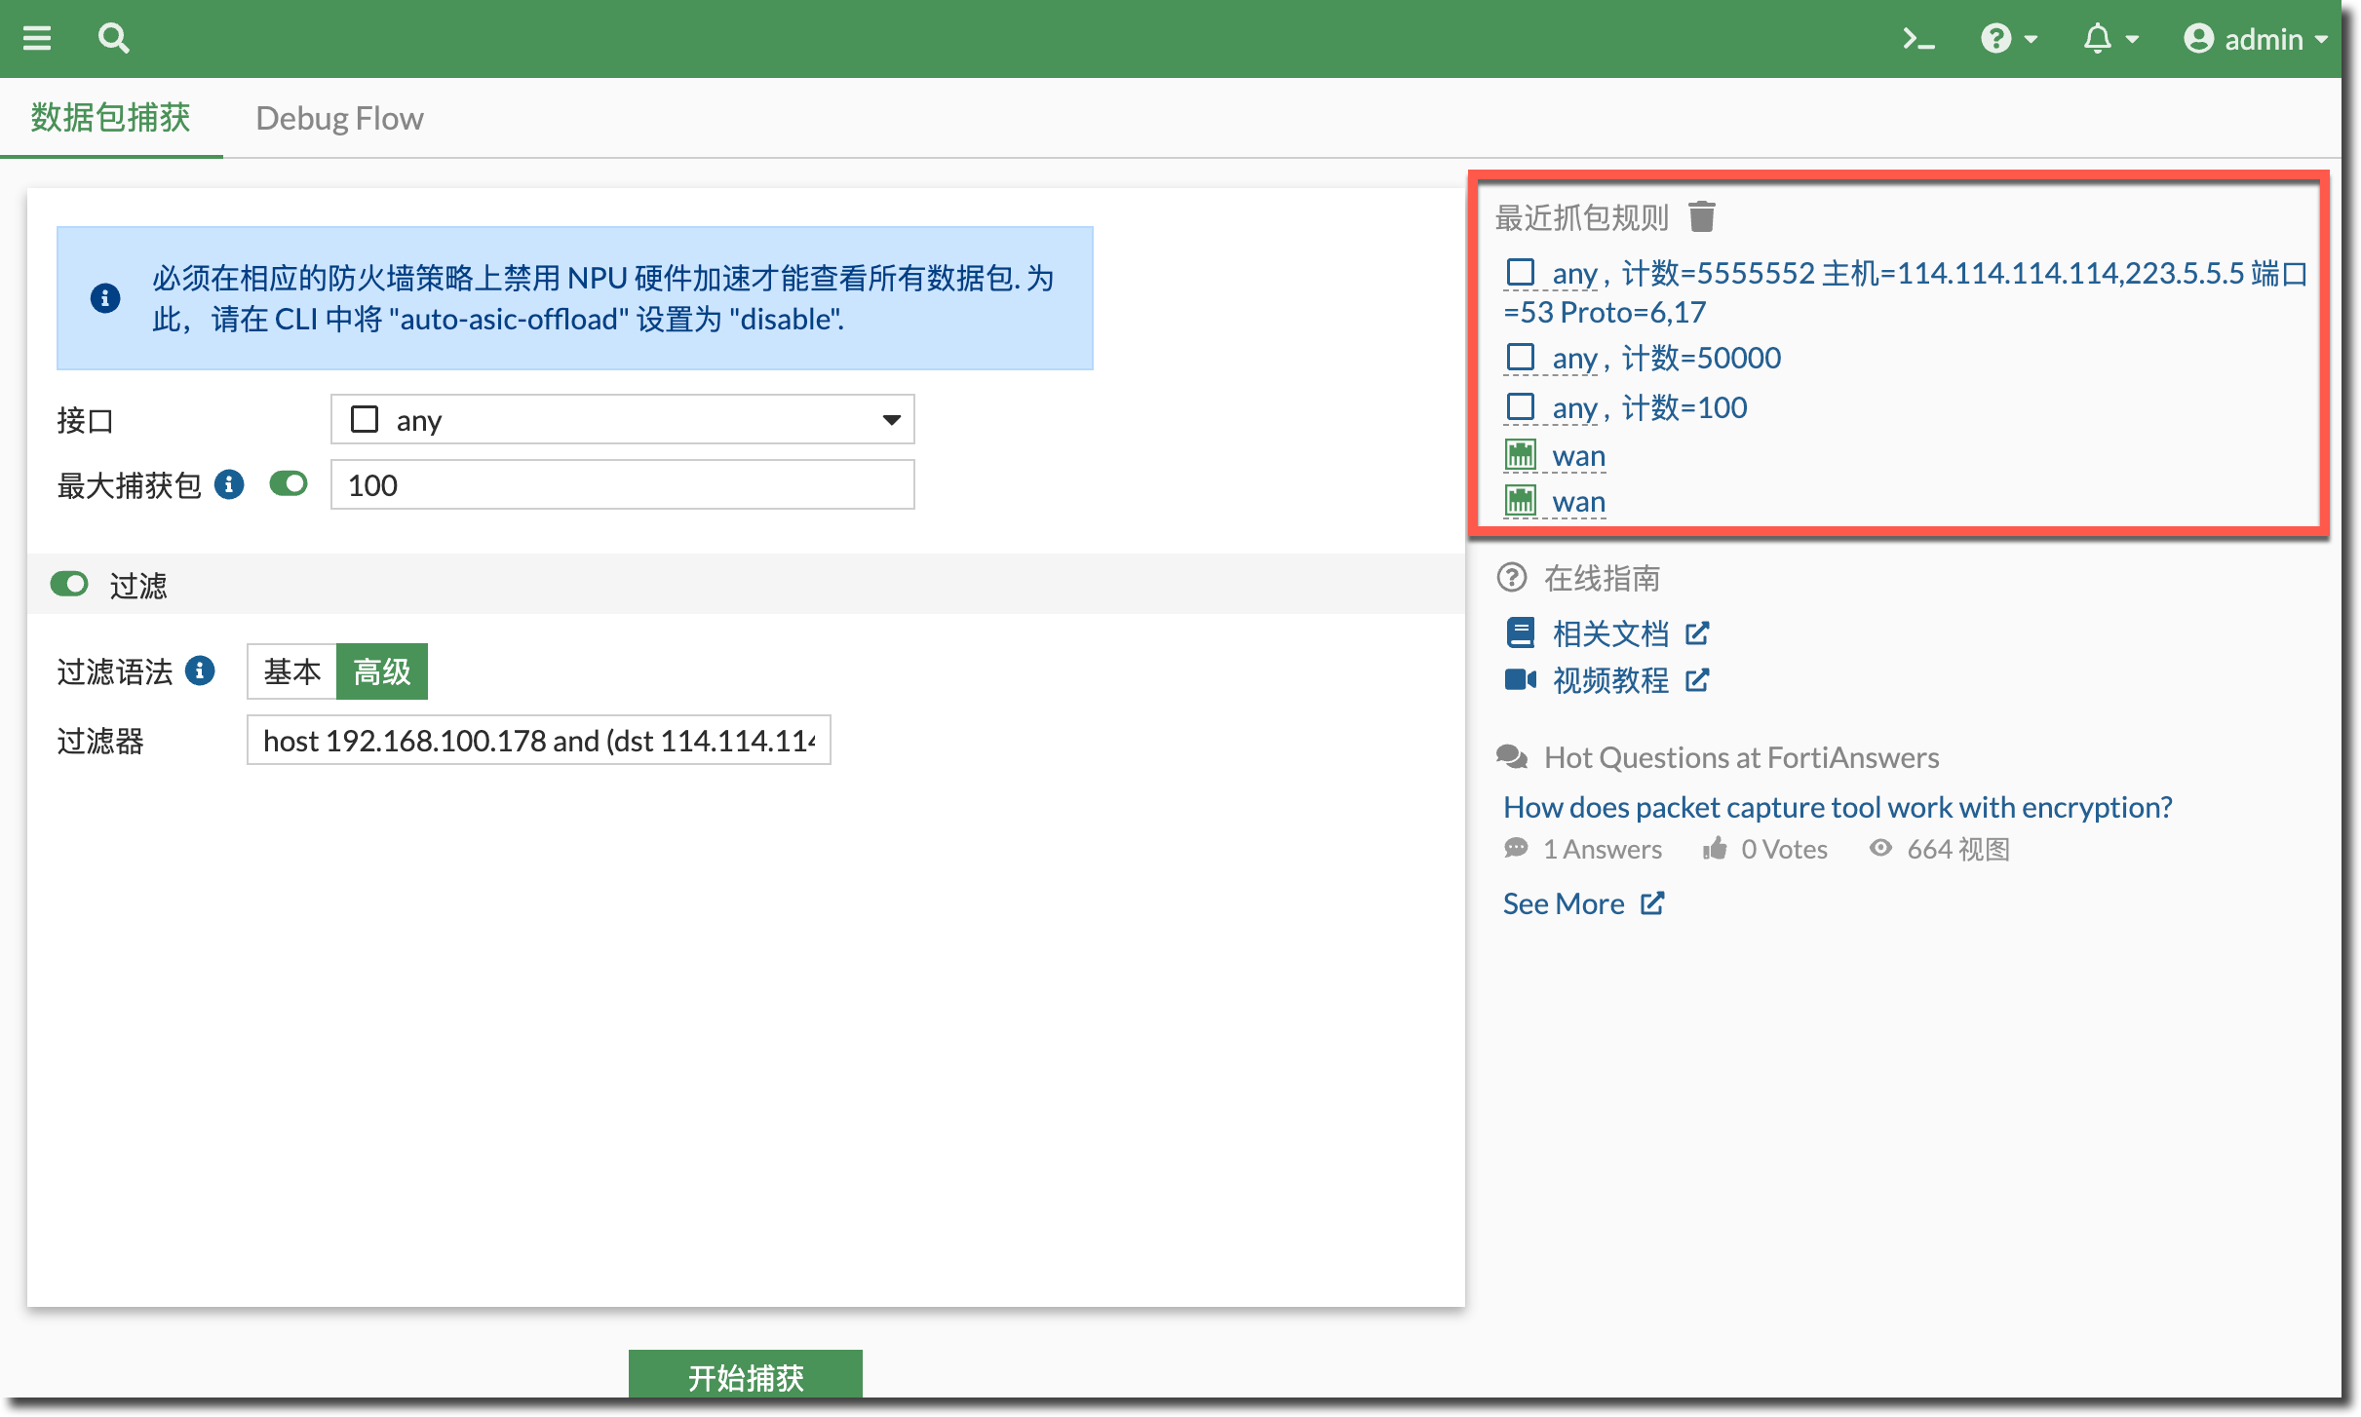Viewport: 2361px width, 1417px height.
Task: Disable the 过滤 filter toggle
Action: point(69,585)
